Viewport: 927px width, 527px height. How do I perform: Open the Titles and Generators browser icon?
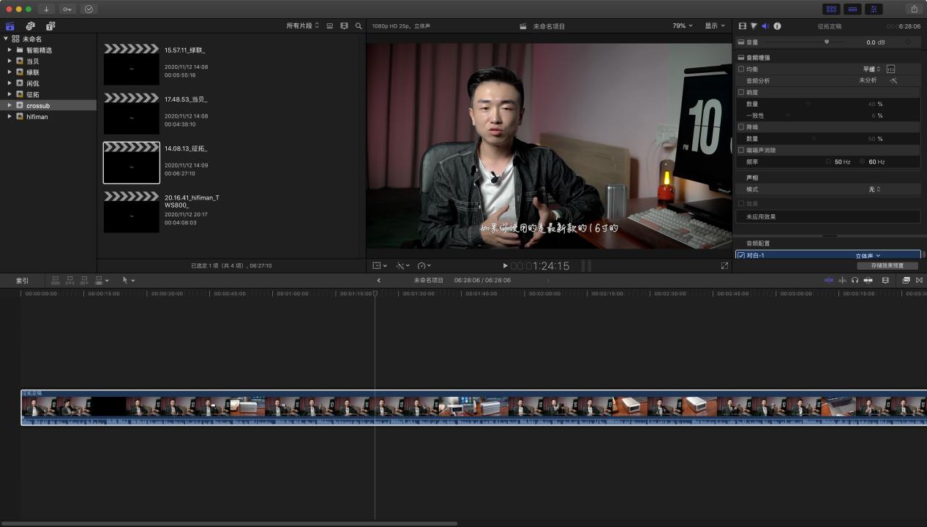tap(50, 26)
